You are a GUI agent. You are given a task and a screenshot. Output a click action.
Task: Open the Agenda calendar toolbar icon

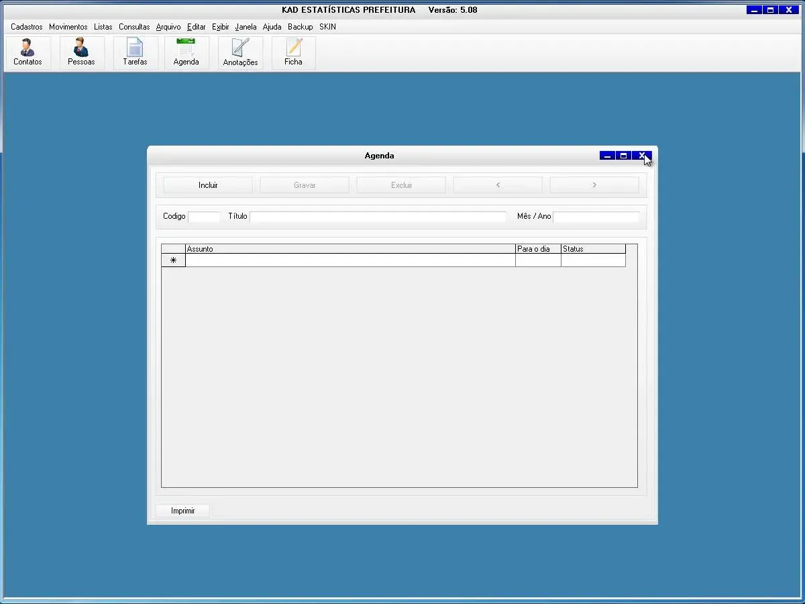[x=186, y=52]
